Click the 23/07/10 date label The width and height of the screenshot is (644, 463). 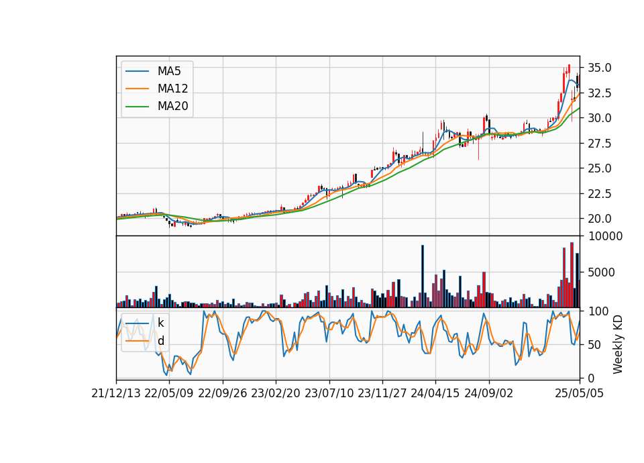coord(329,394)
